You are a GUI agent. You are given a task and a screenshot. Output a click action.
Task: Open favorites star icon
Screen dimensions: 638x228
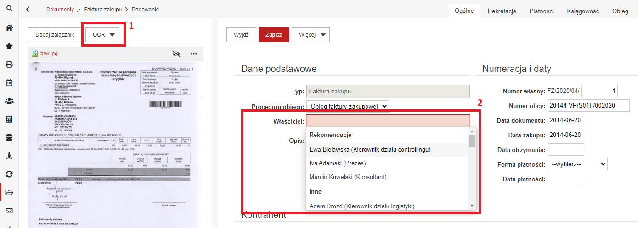tap(9, 46)
